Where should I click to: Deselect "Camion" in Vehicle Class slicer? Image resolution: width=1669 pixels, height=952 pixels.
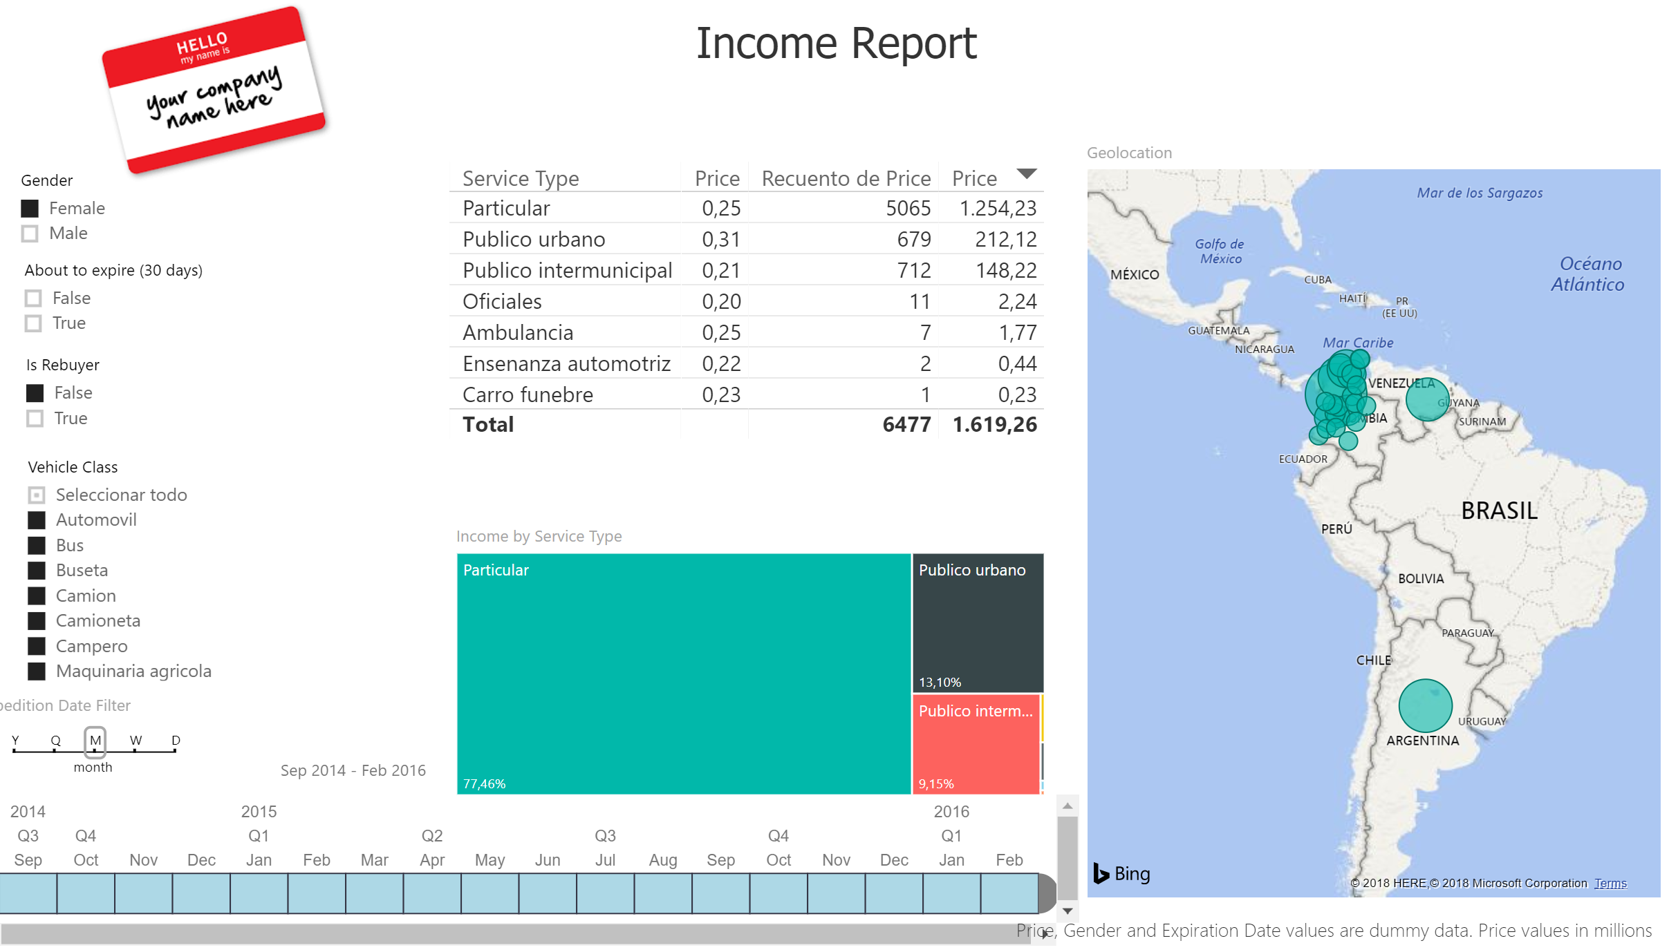[x=37, y=595]
